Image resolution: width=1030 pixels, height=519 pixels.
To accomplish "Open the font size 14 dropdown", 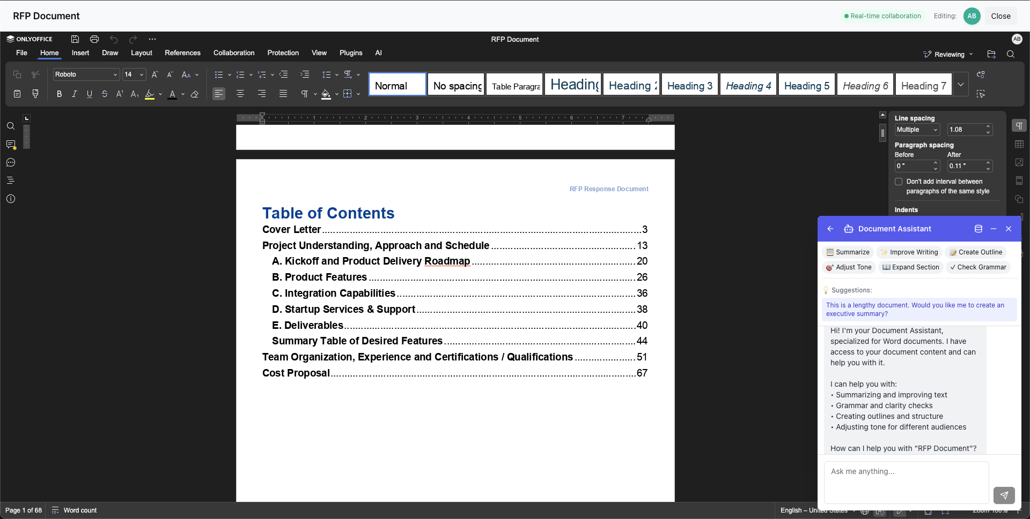I will pos(142,74).
